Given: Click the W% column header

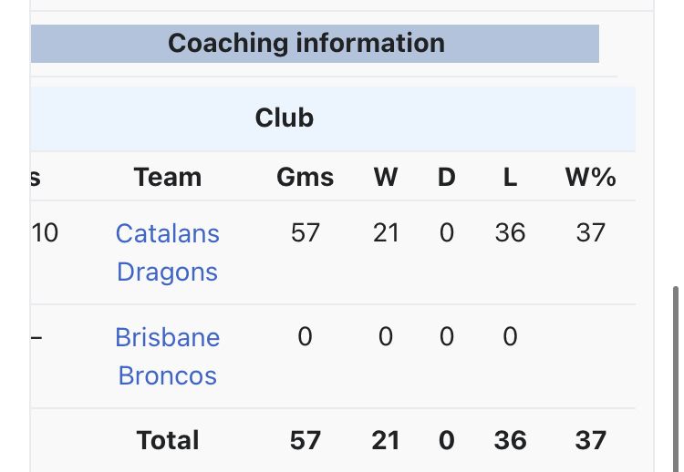Looking at the screenshot, I should 591,177.
